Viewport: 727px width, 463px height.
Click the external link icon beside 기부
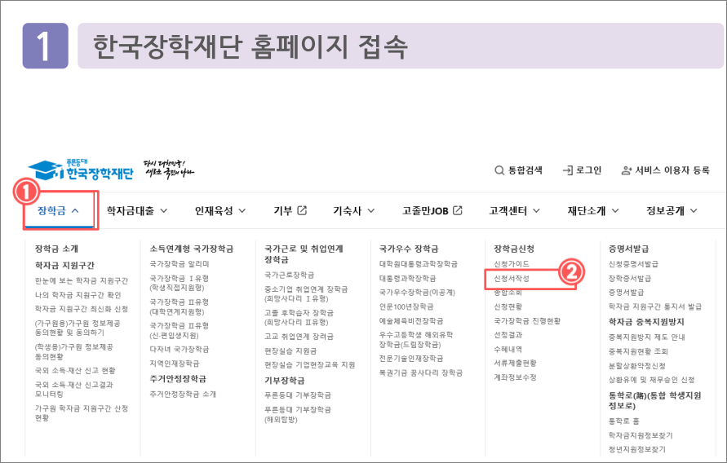point(302,210)
